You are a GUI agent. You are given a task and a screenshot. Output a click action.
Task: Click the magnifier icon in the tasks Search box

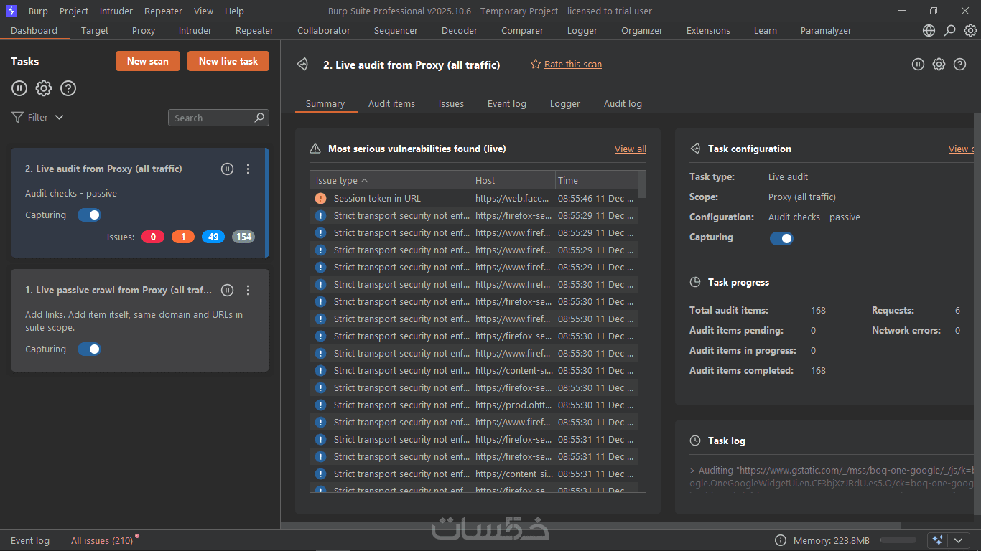click(x=260, y=118)
